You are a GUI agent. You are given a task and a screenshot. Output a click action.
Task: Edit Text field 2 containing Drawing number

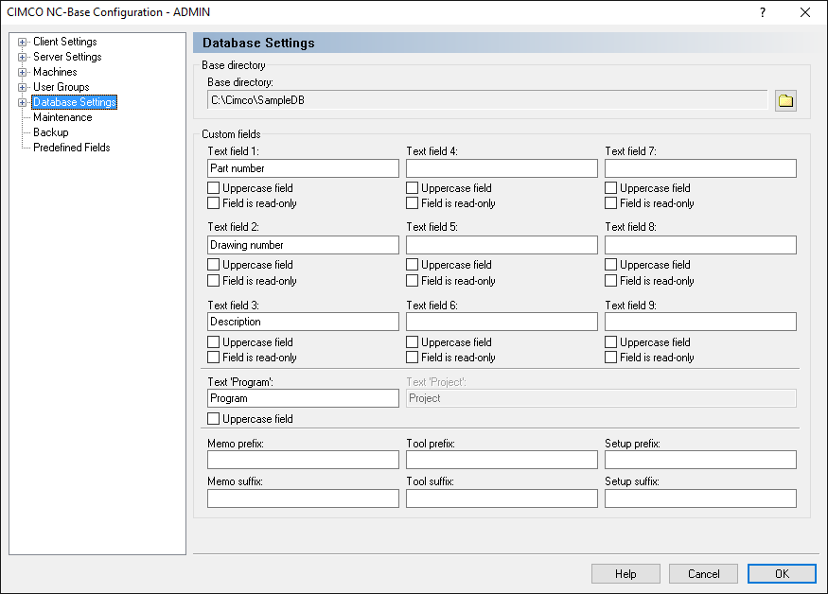tap(303, 245)
